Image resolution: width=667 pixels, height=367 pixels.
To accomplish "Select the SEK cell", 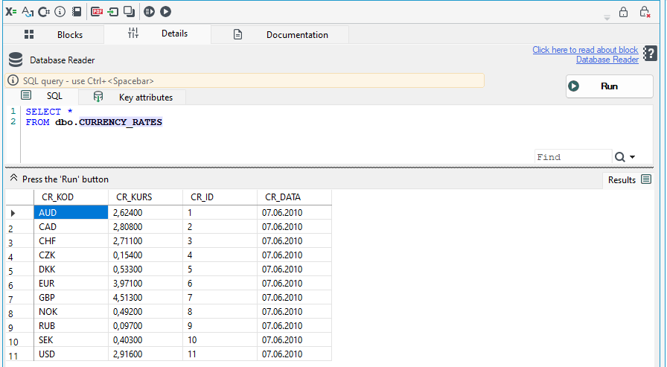I will point(71,339).
